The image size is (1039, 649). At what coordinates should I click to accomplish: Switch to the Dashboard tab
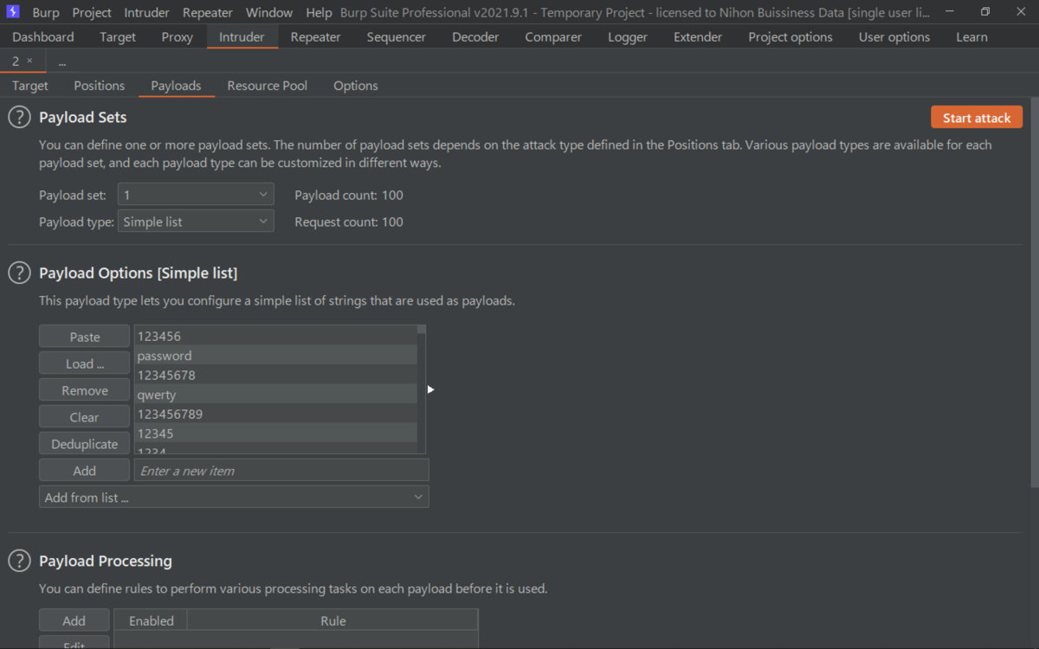point(43,37)
